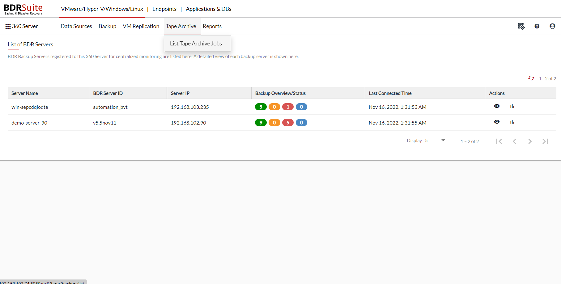
Task: Open the Reports menu
Action: pos(212,26)
